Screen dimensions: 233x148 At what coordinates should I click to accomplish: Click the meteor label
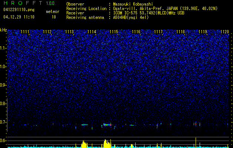point(53,11)
